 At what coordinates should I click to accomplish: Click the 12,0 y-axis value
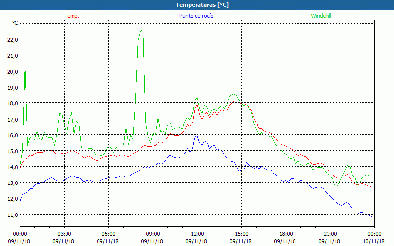pyautogui.click(x=13, y=199)
